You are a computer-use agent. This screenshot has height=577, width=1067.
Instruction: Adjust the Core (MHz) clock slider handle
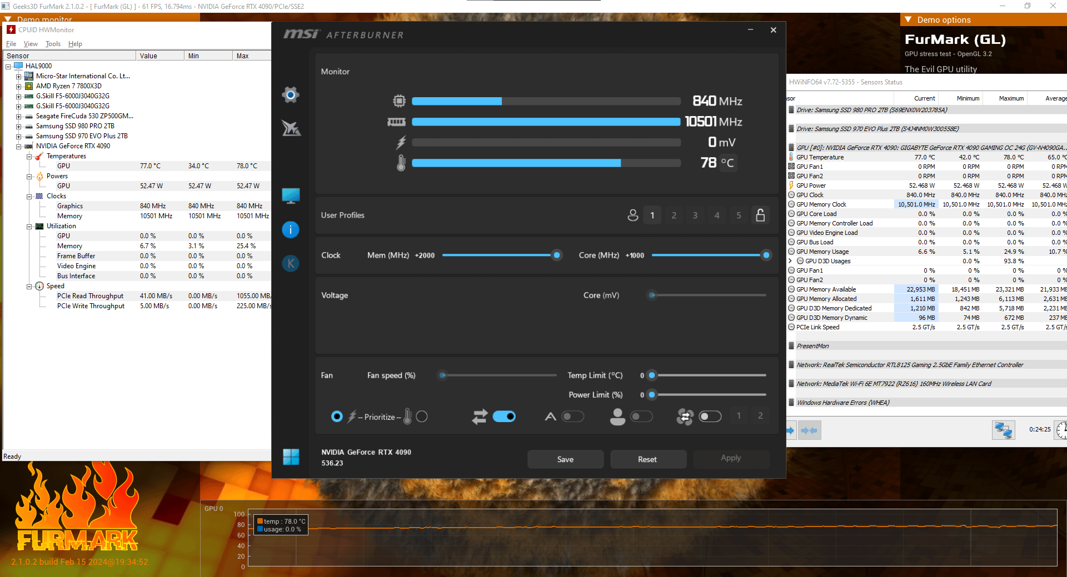pyautogui.click(x=766, y=255)
